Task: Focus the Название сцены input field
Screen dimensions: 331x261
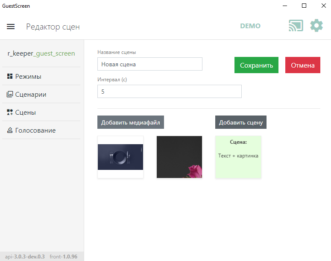Action: [149, 64]
